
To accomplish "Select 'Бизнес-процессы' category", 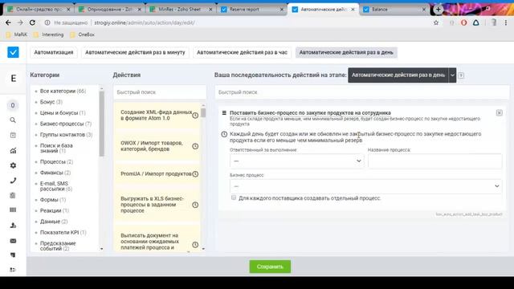I will click(x=66, y=124).
